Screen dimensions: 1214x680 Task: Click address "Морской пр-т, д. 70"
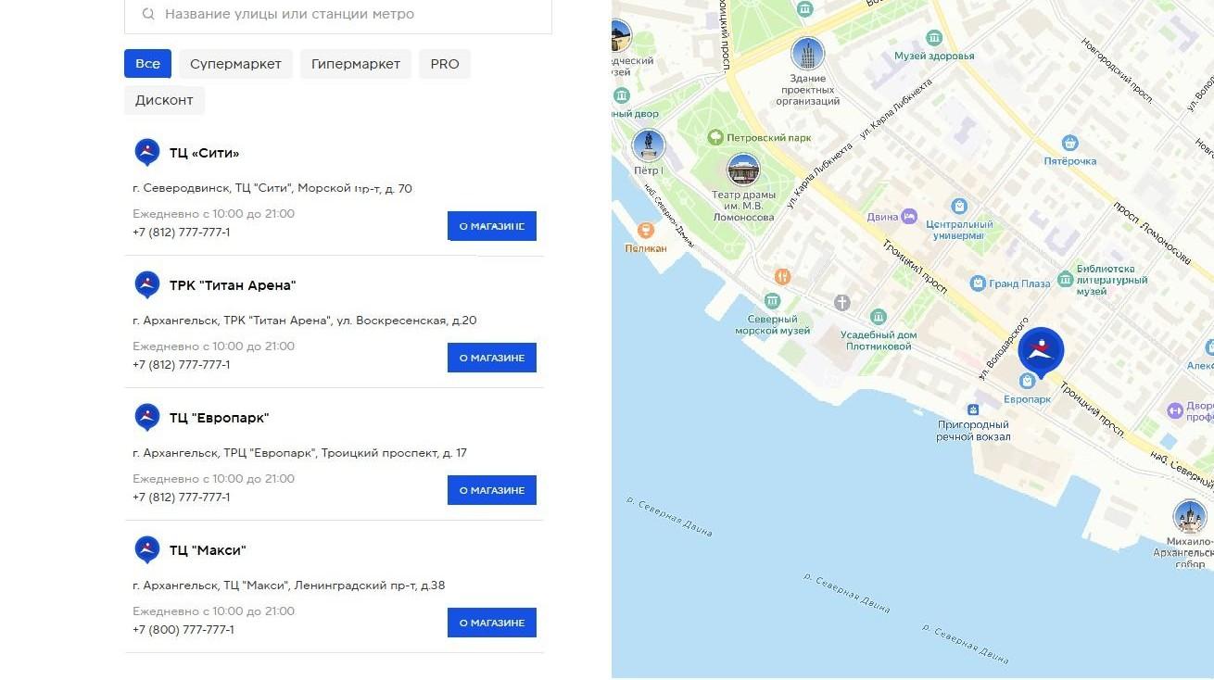355,188
